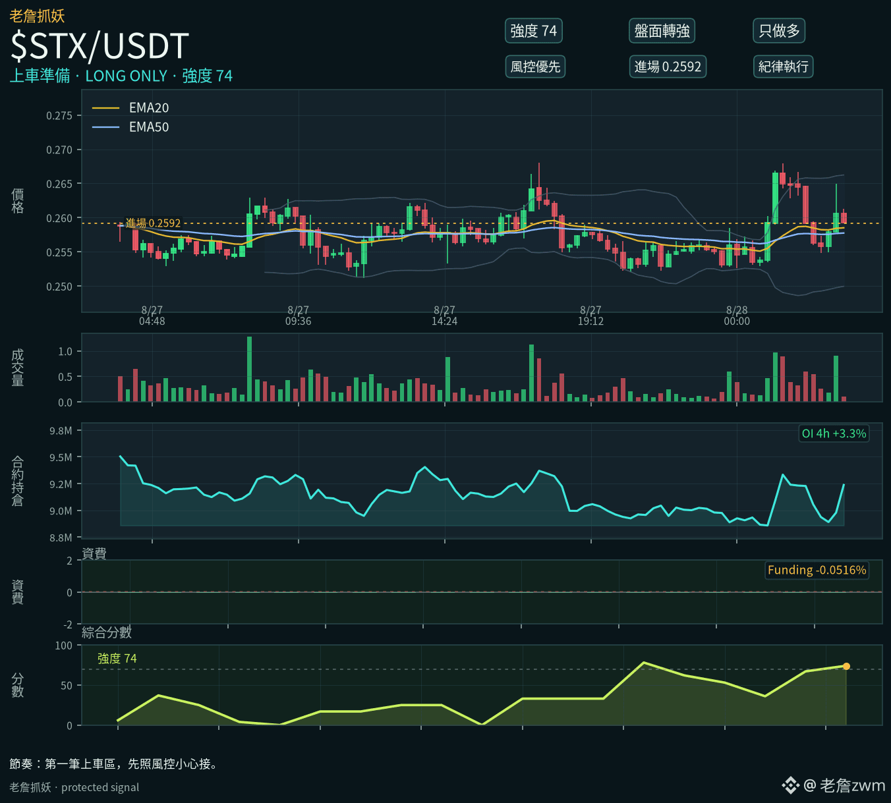Click the 0.255 price axis value
This screenshot has height=803, width=891.
tap(59, 252)
